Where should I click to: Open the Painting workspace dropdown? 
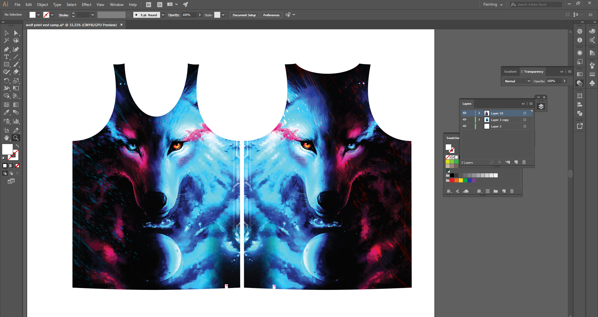pyautogui.click(x=493, y=5)
